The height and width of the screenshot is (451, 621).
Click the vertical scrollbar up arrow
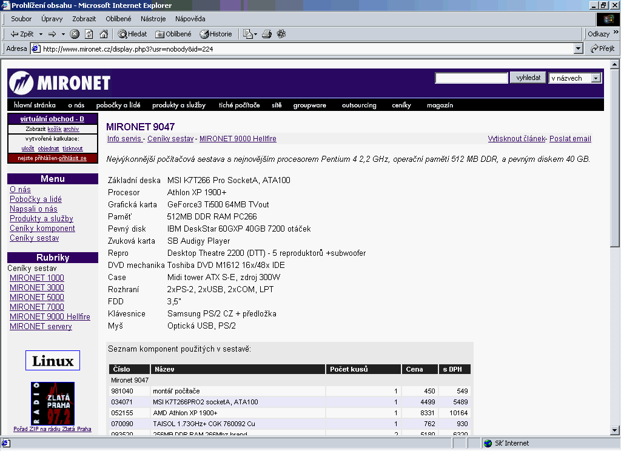click(x=615, y=64)
